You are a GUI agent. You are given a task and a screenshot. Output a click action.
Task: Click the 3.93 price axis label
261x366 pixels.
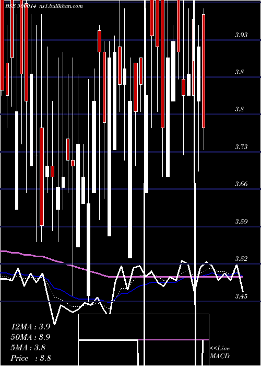241,35
